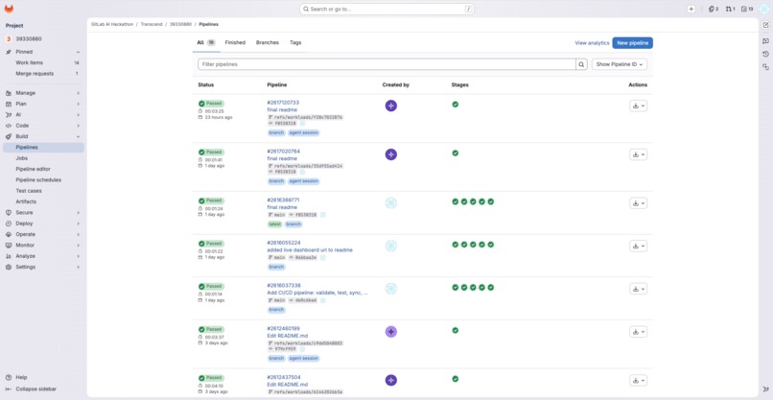773x400 pixels.
Task: Open pipeline #2616055224 link
Action: coord(284,243)
